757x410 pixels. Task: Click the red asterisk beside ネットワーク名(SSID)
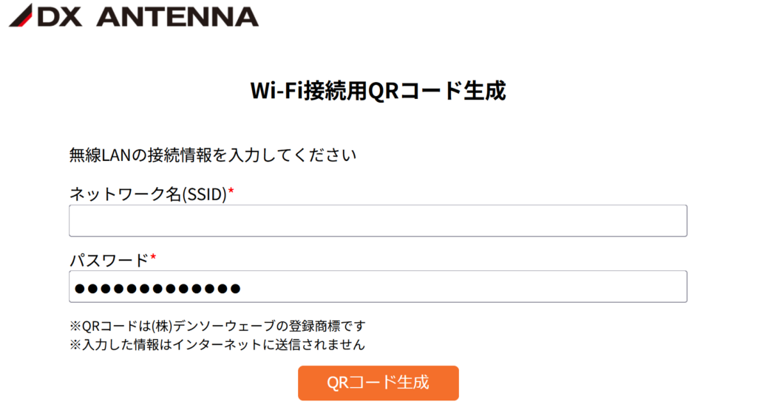(x=231, y=193)
